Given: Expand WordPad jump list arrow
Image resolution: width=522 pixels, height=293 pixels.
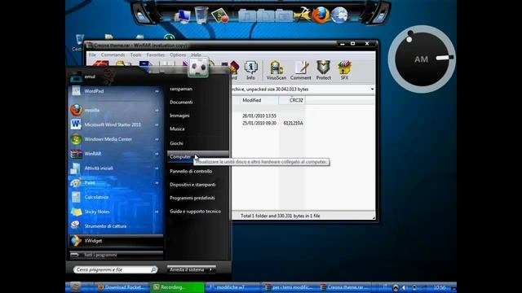Looking at the screenshot, I should pos(157,91).
